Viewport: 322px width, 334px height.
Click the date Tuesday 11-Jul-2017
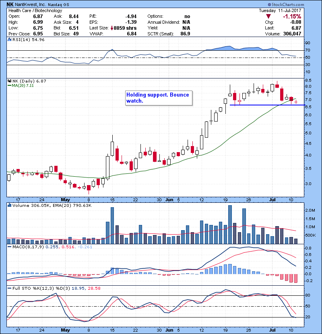[x=280, y=10]
